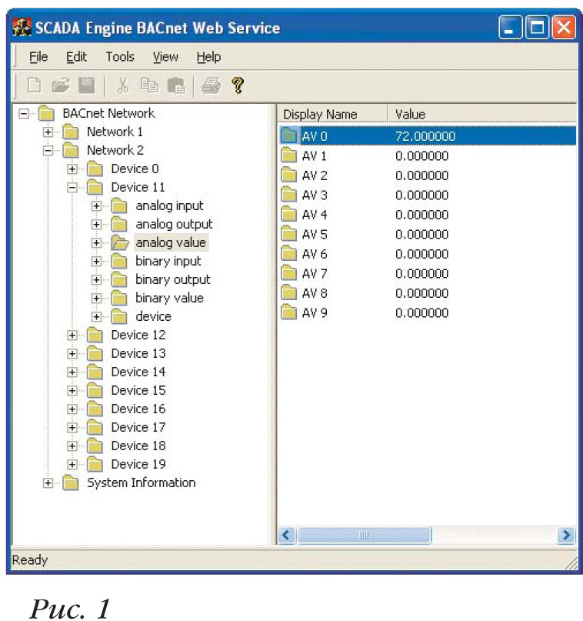Viewport: 583px width, 621px height.
Task: Click the binary output folder icon
Action: point(119,279)
